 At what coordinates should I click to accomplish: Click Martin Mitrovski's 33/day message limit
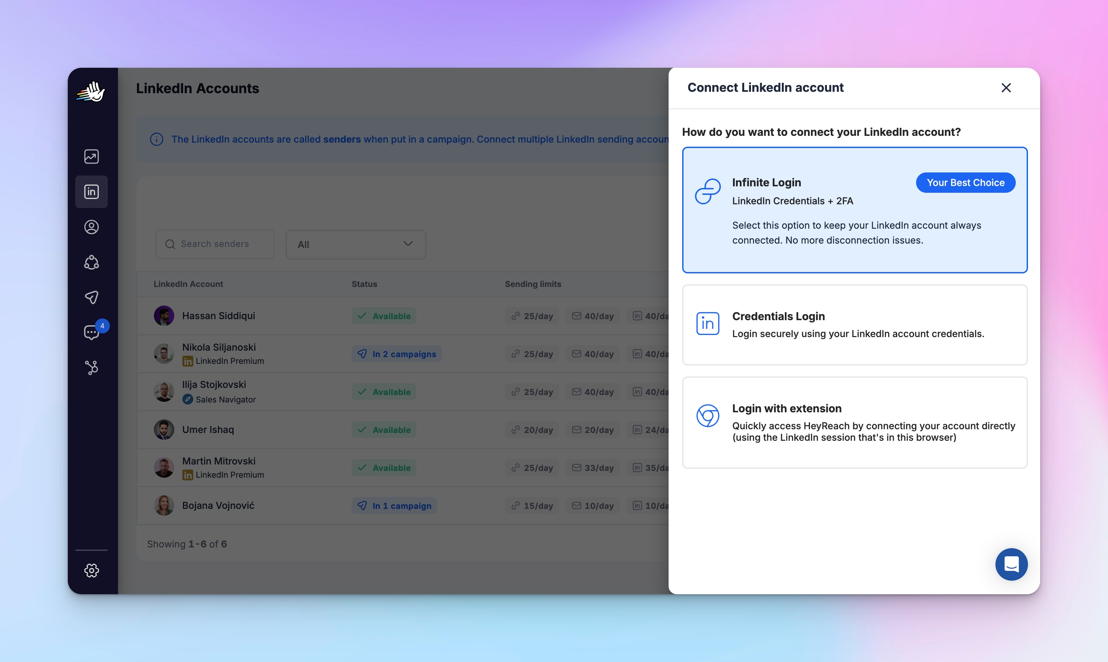(x=592, y=468)
